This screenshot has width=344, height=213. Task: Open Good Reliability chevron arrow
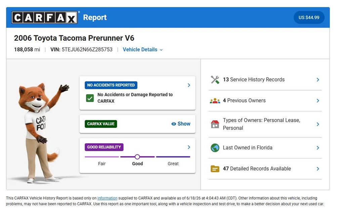[x=189, y=147]
